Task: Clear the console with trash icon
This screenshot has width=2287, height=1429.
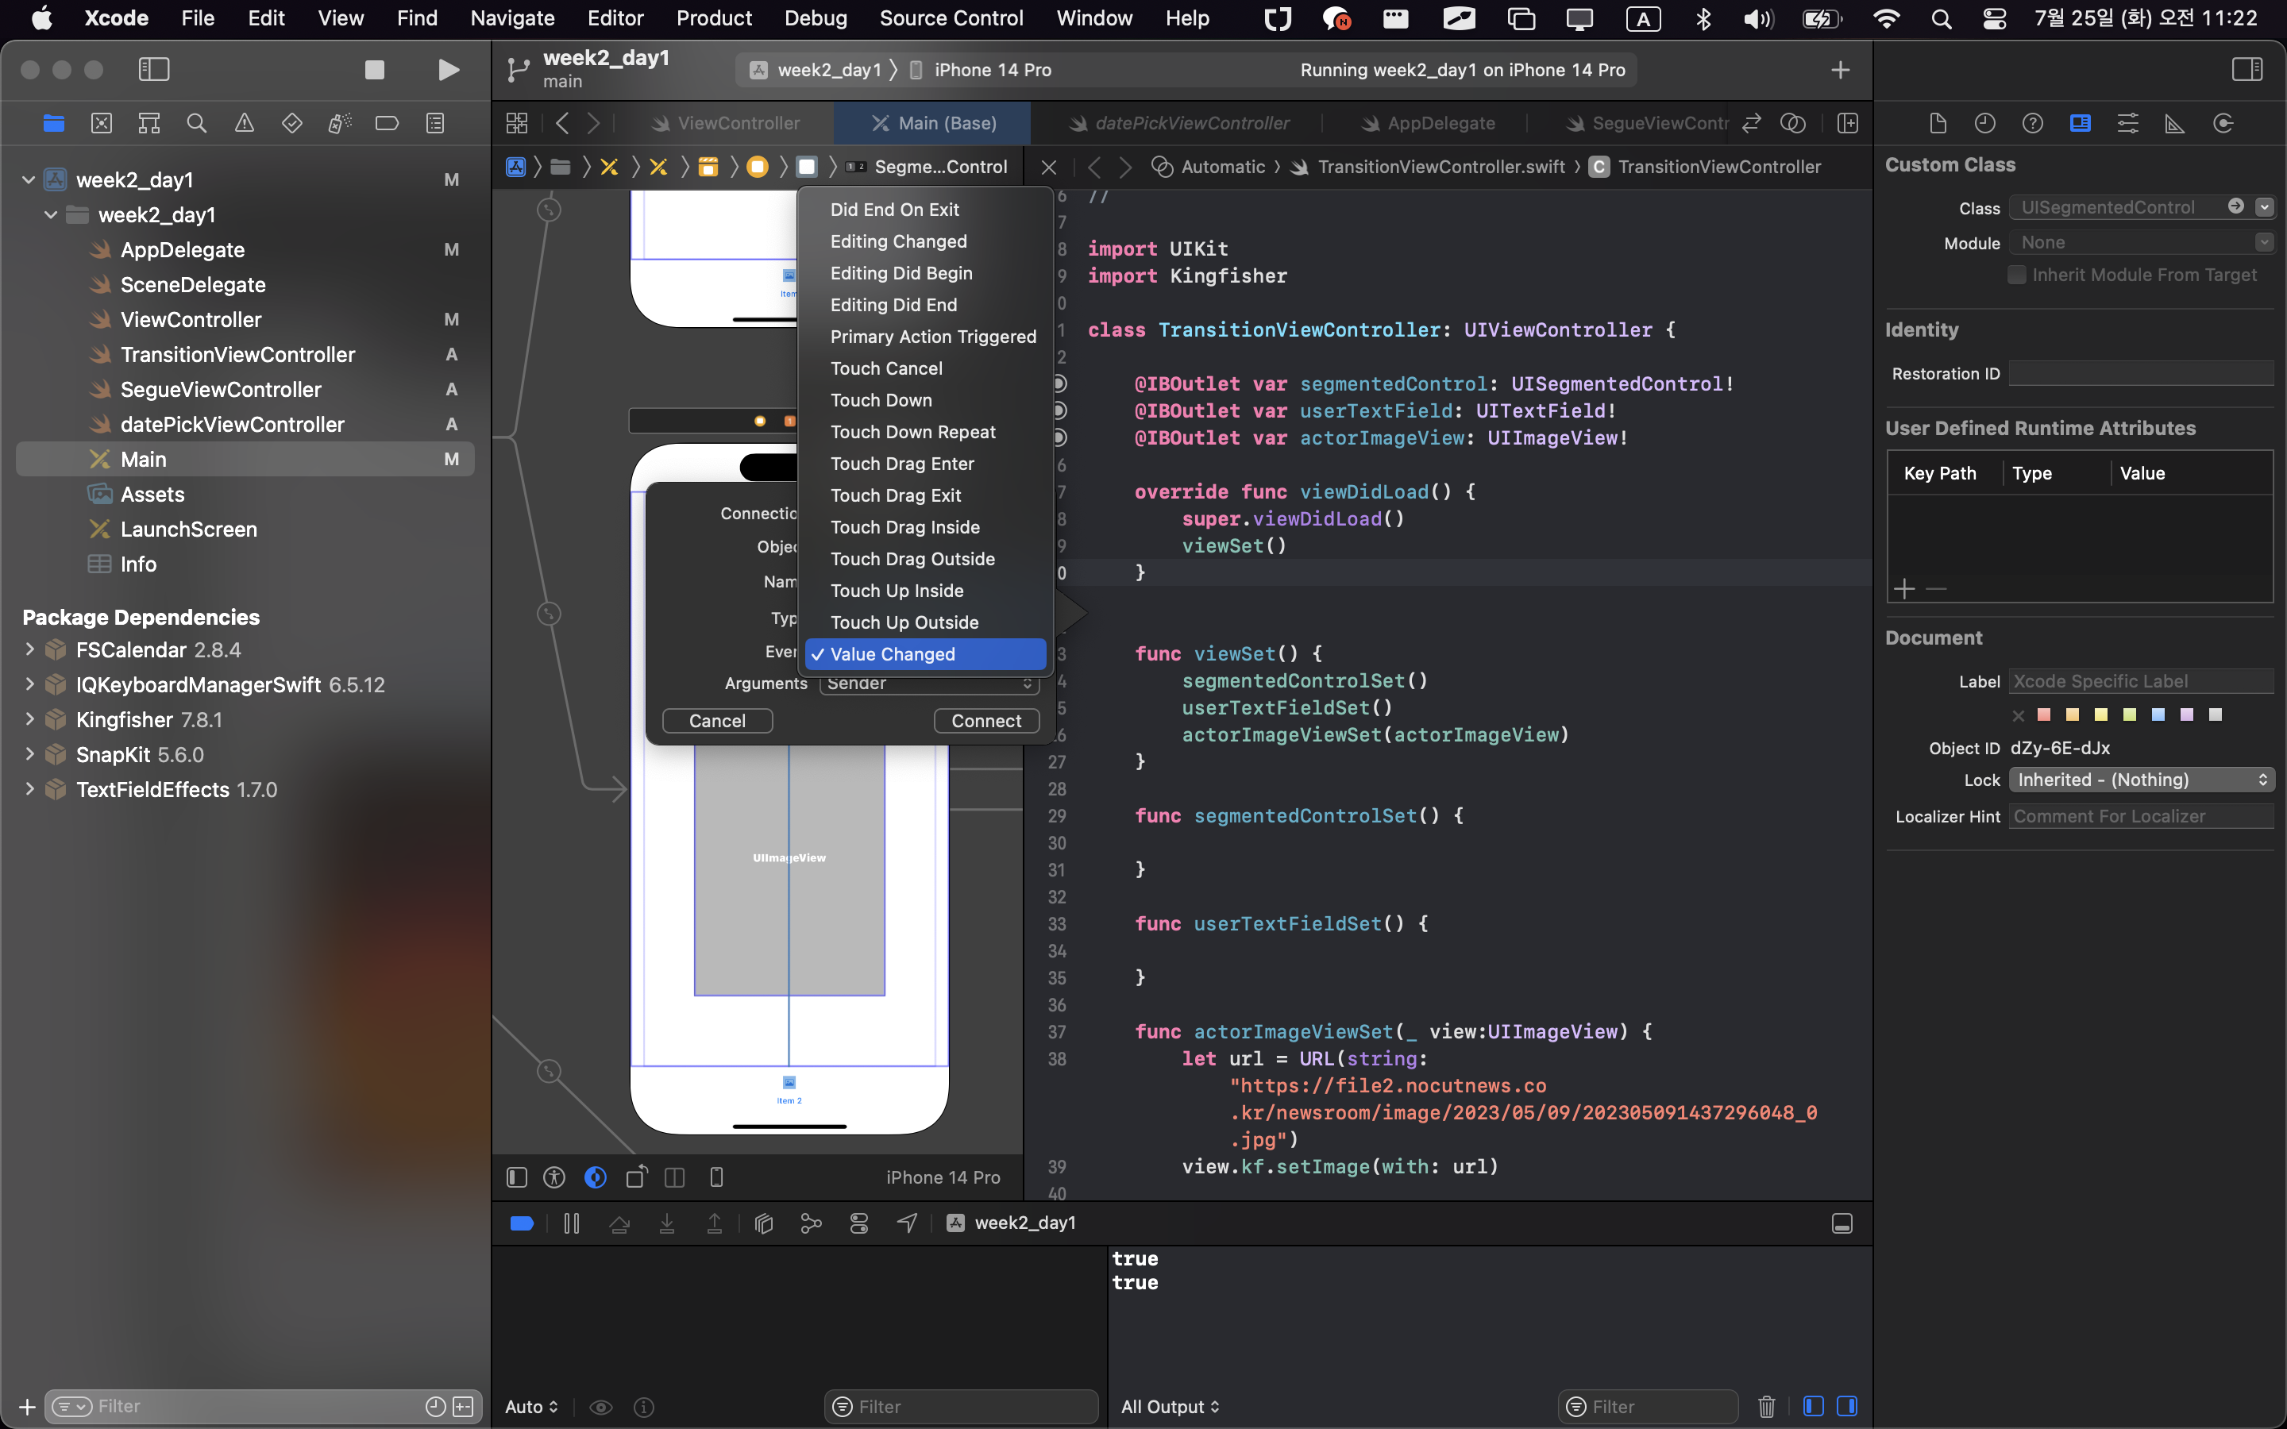Action: tap(1766, 1406)
